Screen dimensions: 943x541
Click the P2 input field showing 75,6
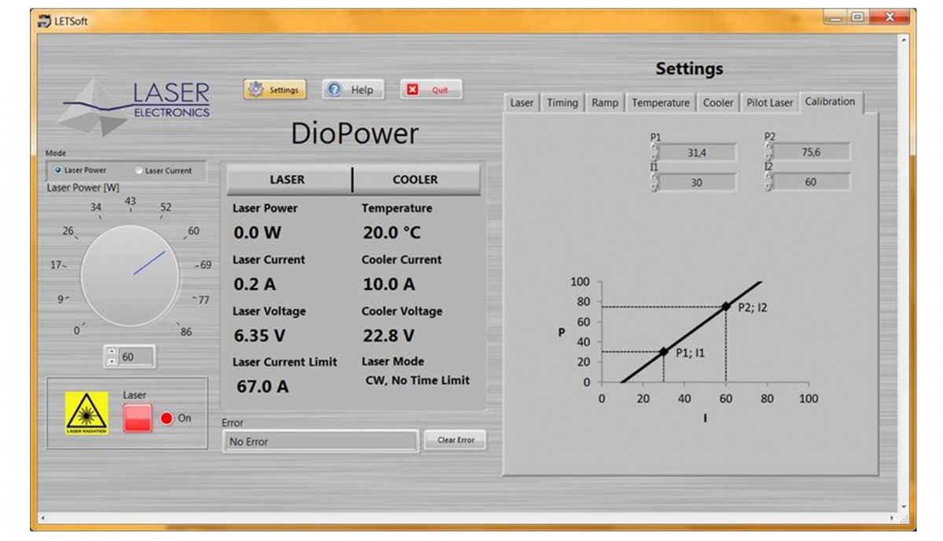pos(811,152)
